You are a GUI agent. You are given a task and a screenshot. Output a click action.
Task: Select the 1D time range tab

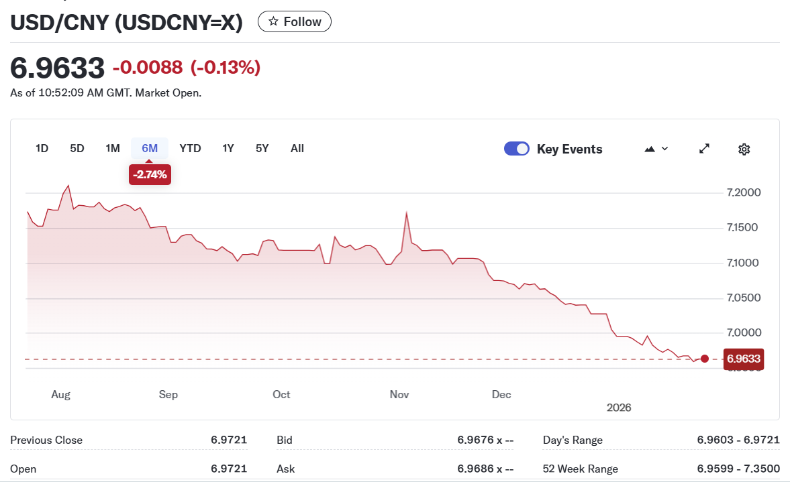click(42, 148)
